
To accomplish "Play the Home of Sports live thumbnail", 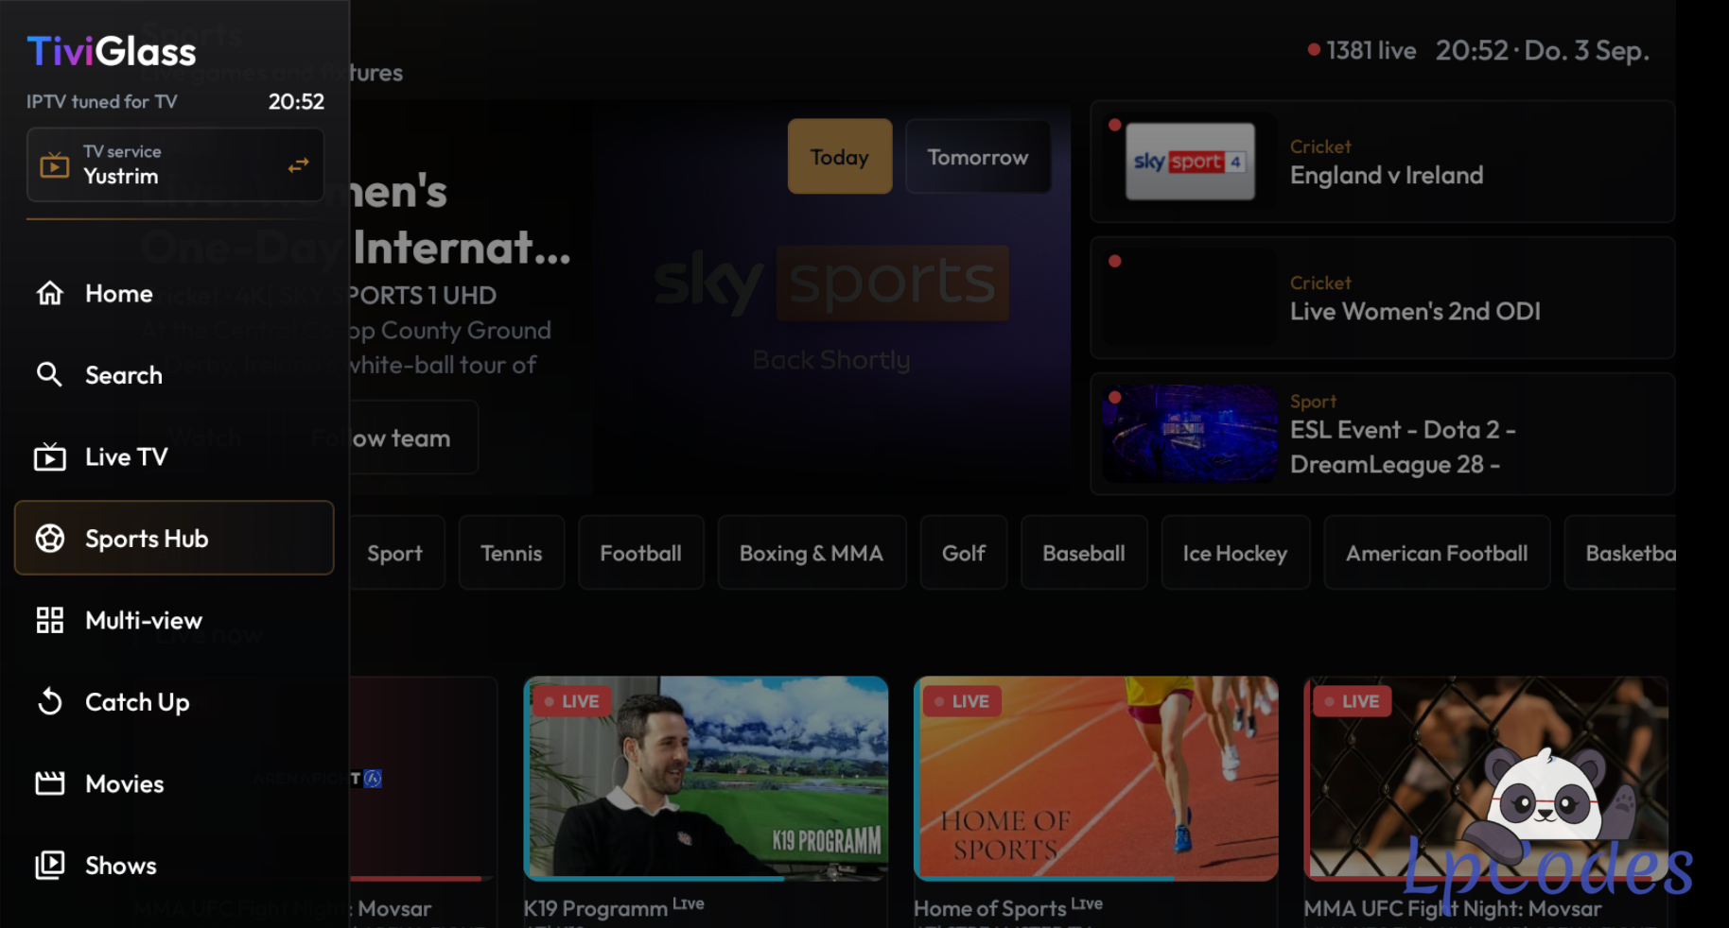I will pyautogui.click(x=1096, y=779).
